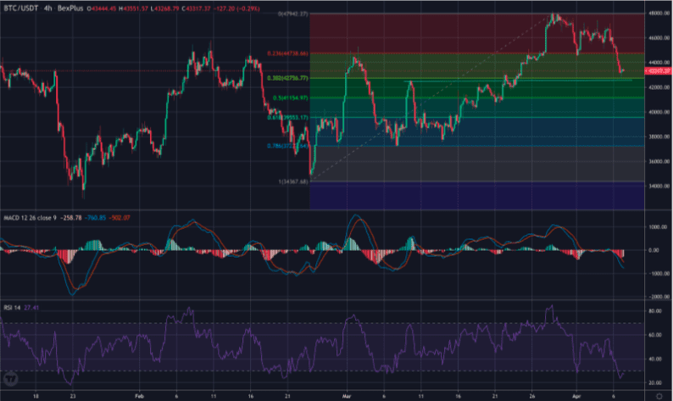
Task: Click the 0.236 Fibonacci level label
Action: (x=289, y=53)
